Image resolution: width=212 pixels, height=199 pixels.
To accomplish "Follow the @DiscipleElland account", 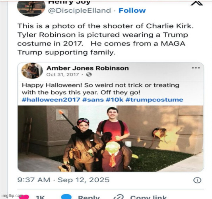I will point(132,10).
